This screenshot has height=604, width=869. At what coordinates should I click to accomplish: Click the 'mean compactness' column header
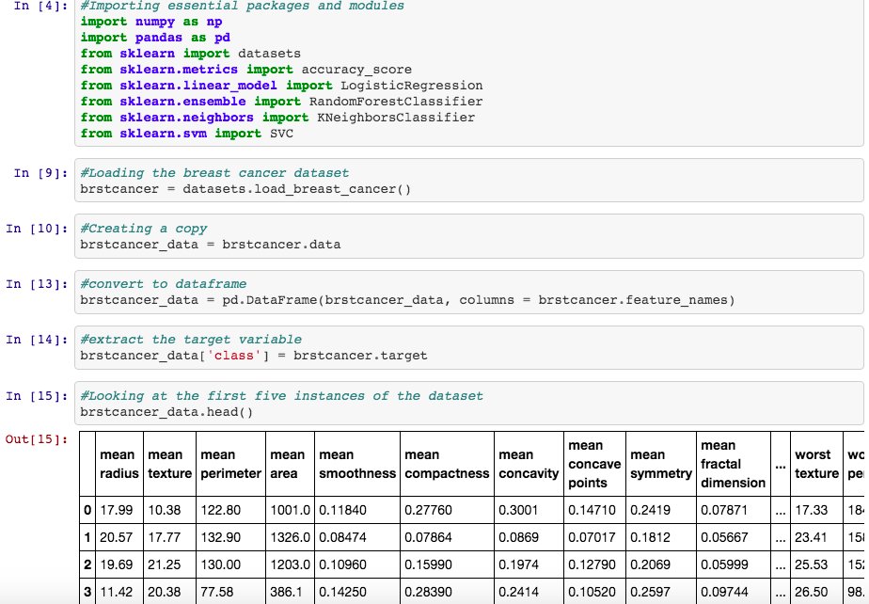[447, 464]
